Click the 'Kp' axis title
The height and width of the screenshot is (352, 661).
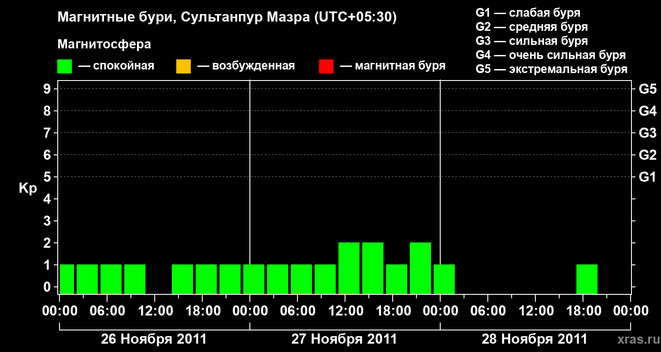28,188
